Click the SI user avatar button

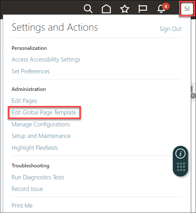point(187,9)
